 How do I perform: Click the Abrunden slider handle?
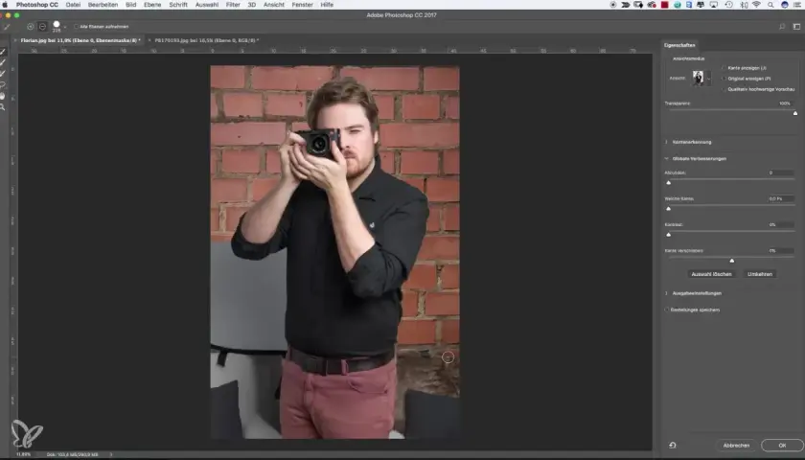[x=669, y=183]
